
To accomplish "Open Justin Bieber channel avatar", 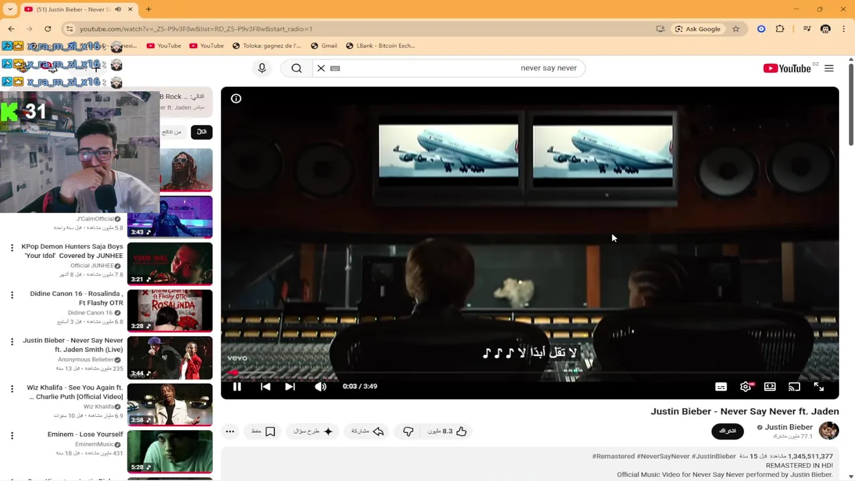I will pyautogui.click(x=829, y=431).
